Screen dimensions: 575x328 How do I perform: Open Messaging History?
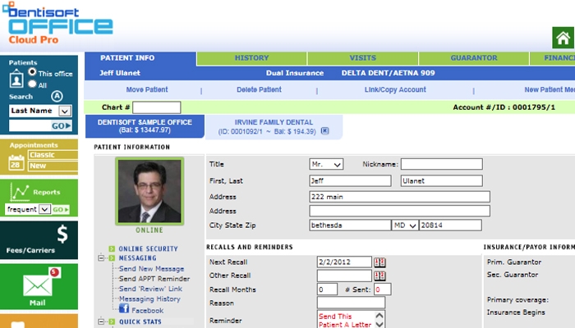149,299
